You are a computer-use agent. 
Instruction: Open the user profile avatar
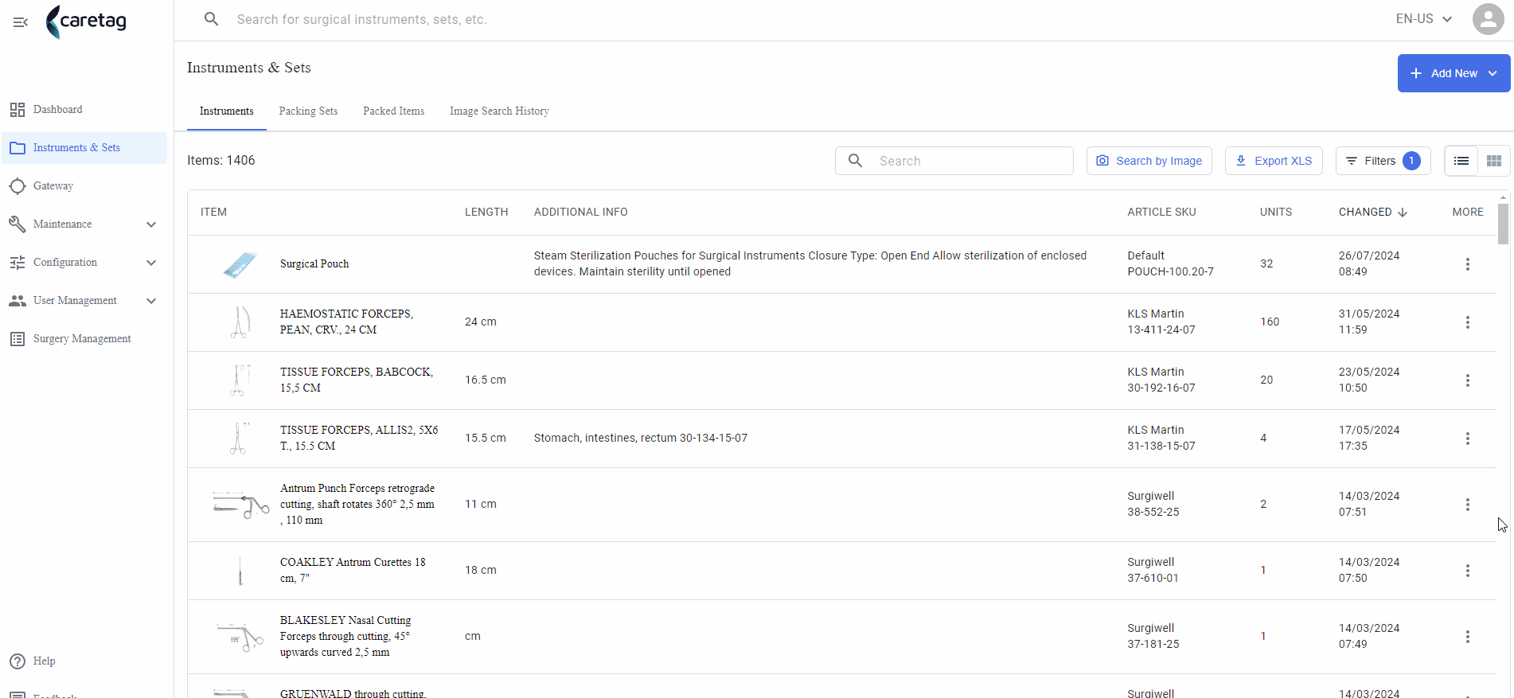pos(1488,19)
